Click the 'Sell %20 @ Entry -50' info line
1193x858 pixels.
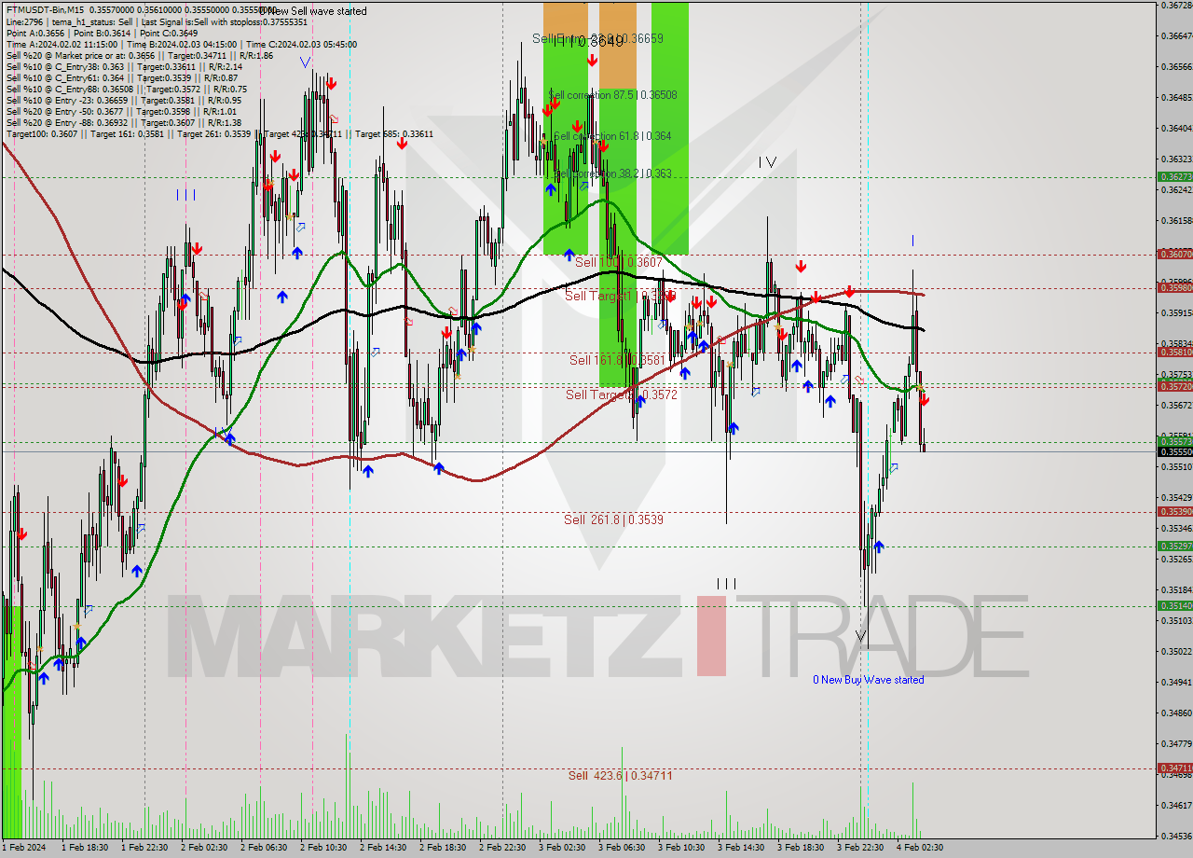122,111
